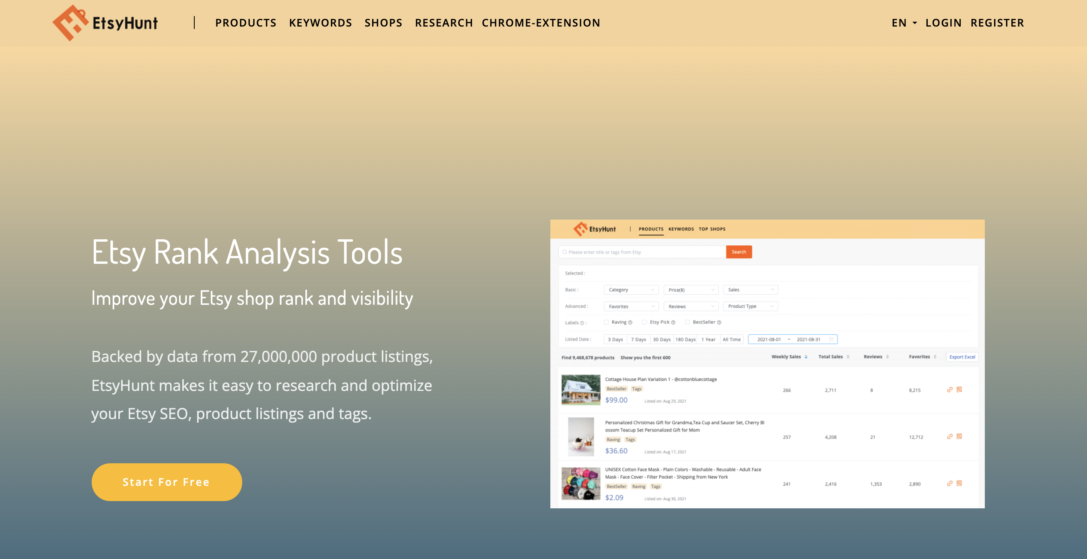Click link icon for Cottage House Plan
Image resolution: width=1087 pixels, height=559 pixels.
click(949, 389)
